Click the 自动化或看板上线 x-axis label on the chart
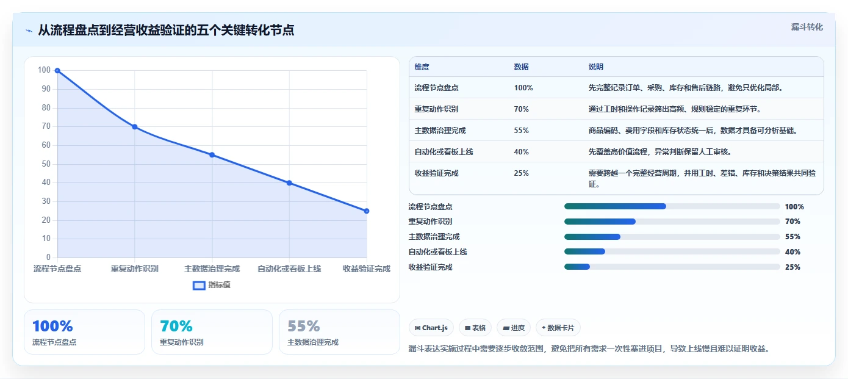Screen dimensions: 848x379 [289, 269]
